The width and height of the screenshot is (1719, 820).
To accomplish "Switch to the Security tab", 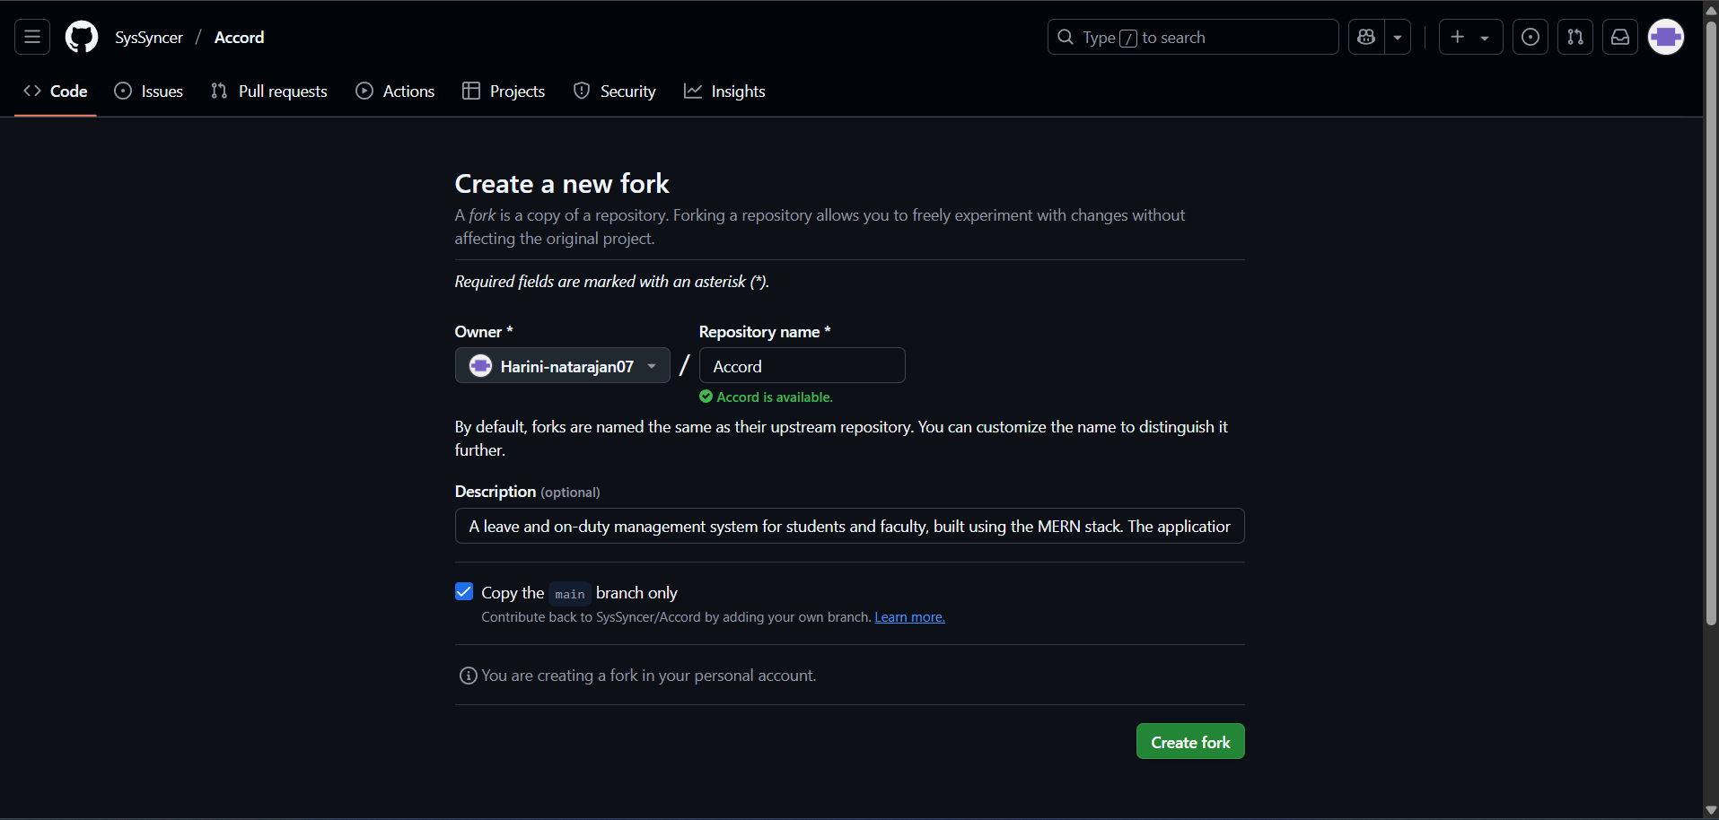I will coord(615,91).
